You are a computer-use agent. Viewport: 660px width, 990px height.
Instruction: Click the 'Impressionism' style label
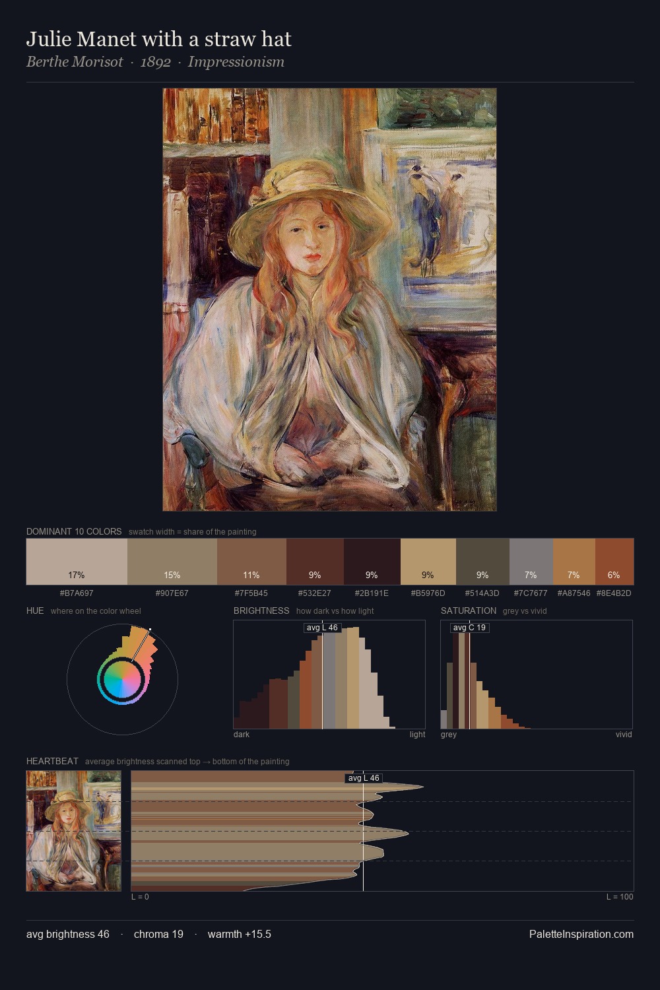coord(236,62)
